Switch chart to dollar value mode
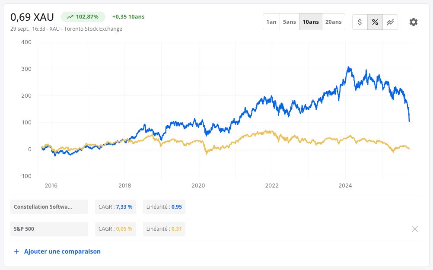Viewport: 433px width, 270px height. click(x=360, y=22)
